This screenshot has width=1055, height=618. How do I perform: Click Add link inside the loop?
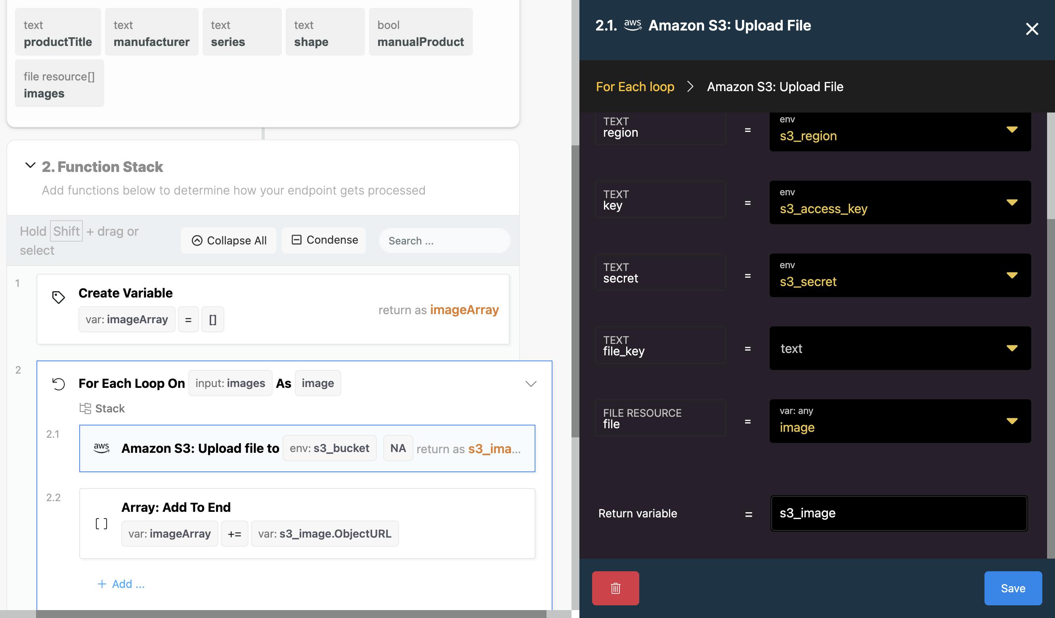(x=120, y=584)
